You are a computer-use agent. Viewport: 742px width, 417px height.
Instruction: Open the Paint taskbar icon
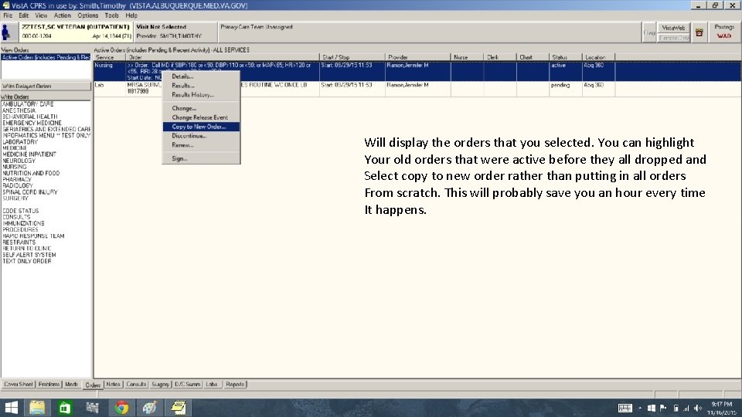149,408
